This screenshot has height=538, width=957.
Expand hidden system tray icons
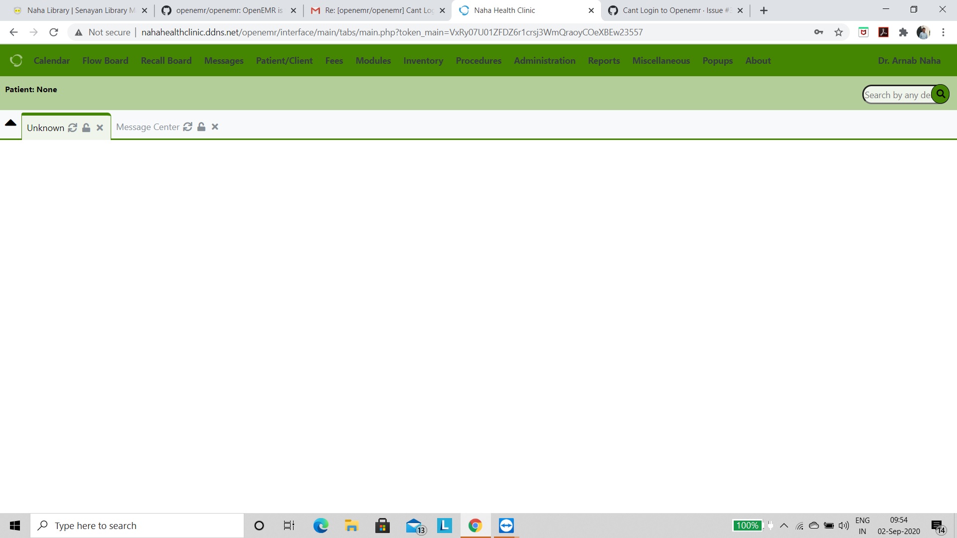pyautogui.click(x=784, y=525)
